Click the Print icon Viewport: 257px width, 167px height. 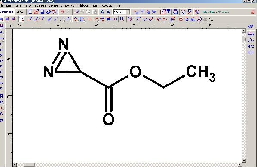[49, 12]
